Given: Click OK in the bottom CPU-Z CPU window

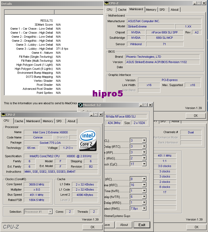Looking at the screenshot, I should [93, 227].
